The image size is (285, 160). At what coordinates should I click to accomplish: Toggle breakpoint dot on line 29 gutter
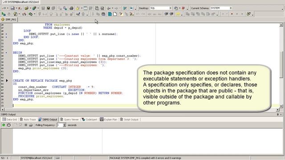pyautogui.click(x=6, y=34)
